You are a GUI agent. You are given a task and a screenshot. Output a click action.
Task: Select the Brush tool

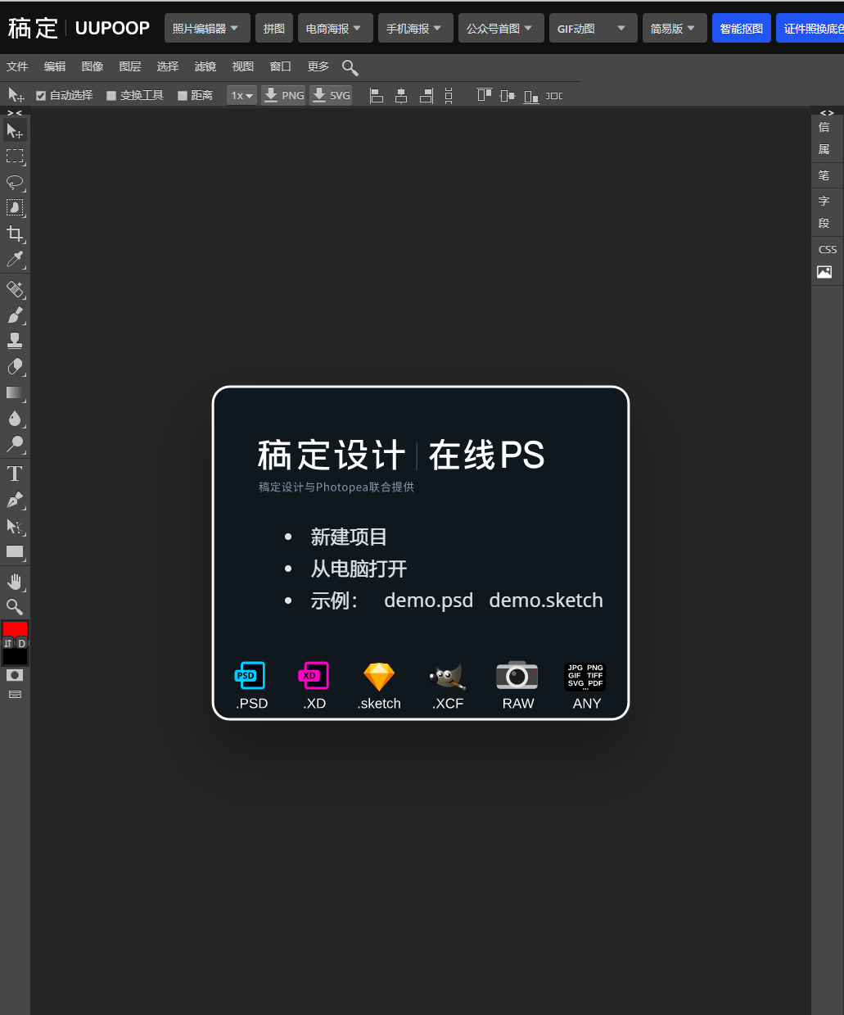click(x=15, y=315)
